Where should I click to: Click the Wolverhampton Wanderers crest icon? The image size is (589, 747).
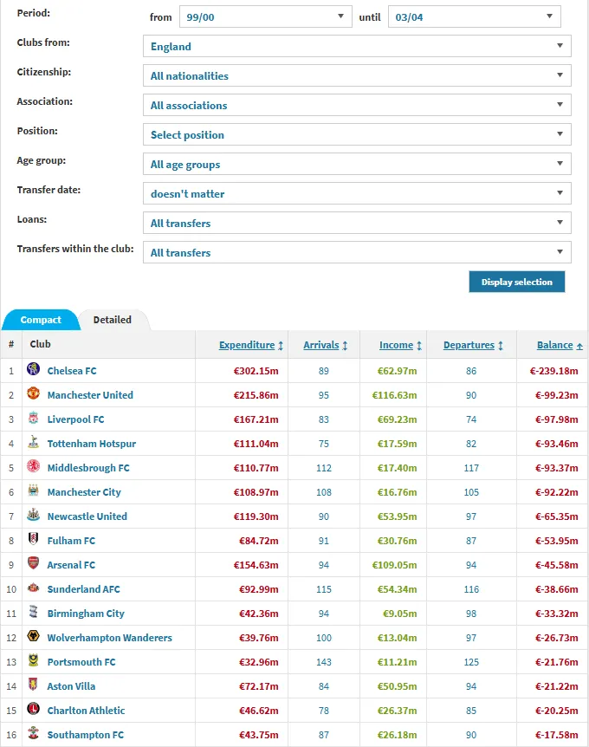pos(33,637)
